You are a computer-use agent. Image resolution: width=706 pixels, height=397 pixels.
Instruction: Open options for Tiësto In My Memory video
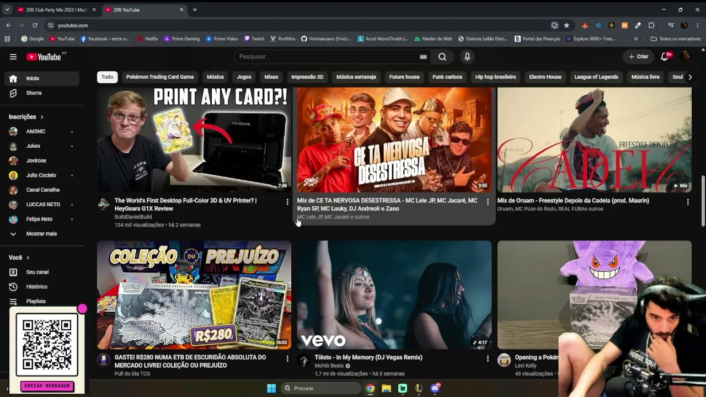pos(488,359)
